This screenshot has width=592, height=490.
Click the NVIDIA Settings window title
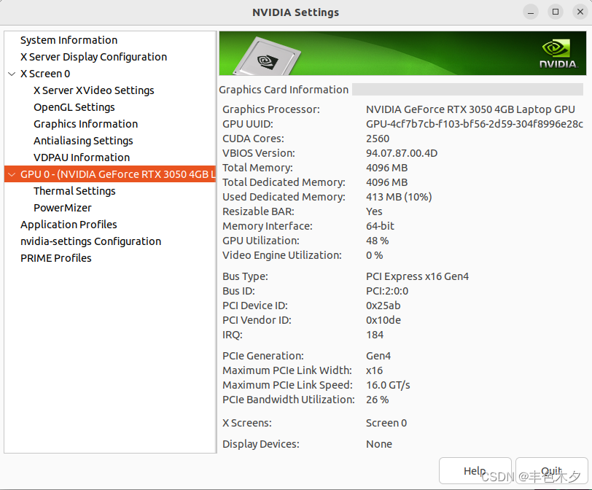pos(295,12)
